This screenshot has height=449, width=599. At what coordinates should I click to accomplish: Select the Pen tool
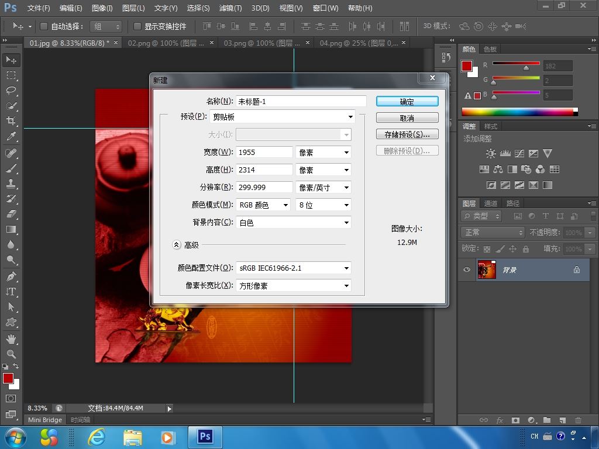[11, 276]
